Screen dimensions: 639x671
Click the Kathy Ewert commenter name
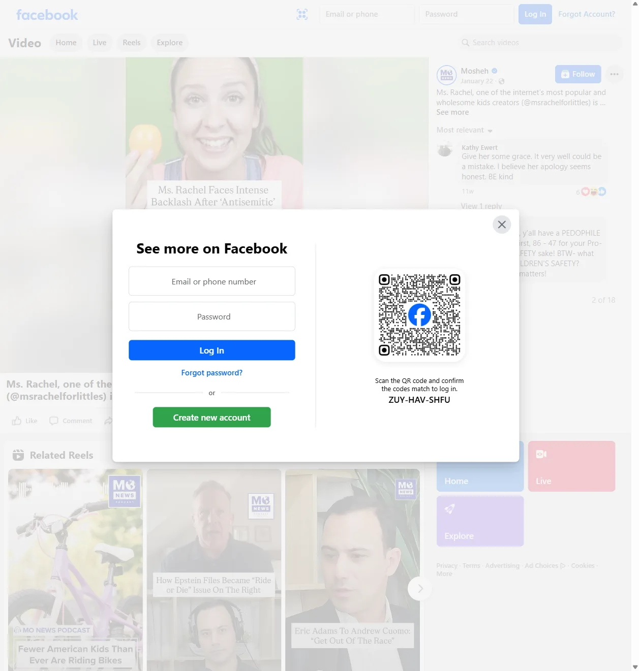(x=479, y=148)
